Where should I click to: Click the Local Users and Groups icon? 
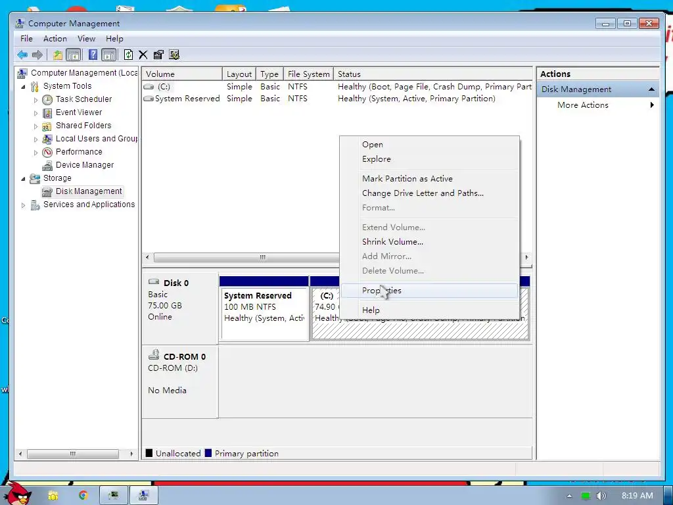(x=47, y=139)
